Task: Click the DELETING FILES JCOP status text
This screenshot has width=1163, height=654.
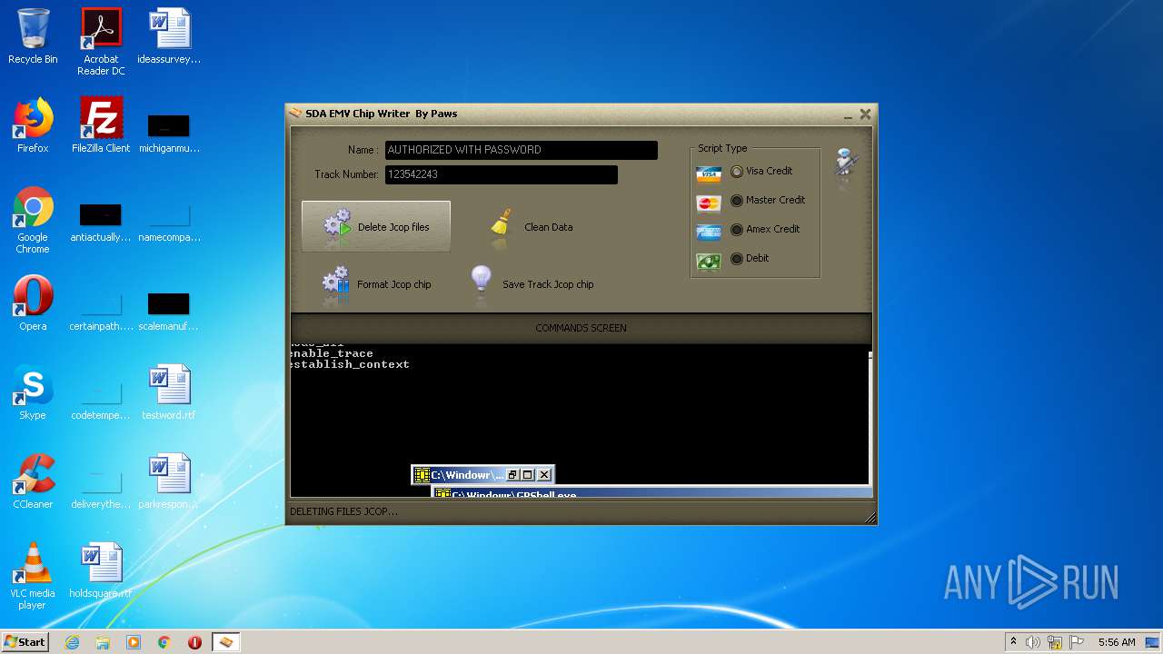Action: 343,511
